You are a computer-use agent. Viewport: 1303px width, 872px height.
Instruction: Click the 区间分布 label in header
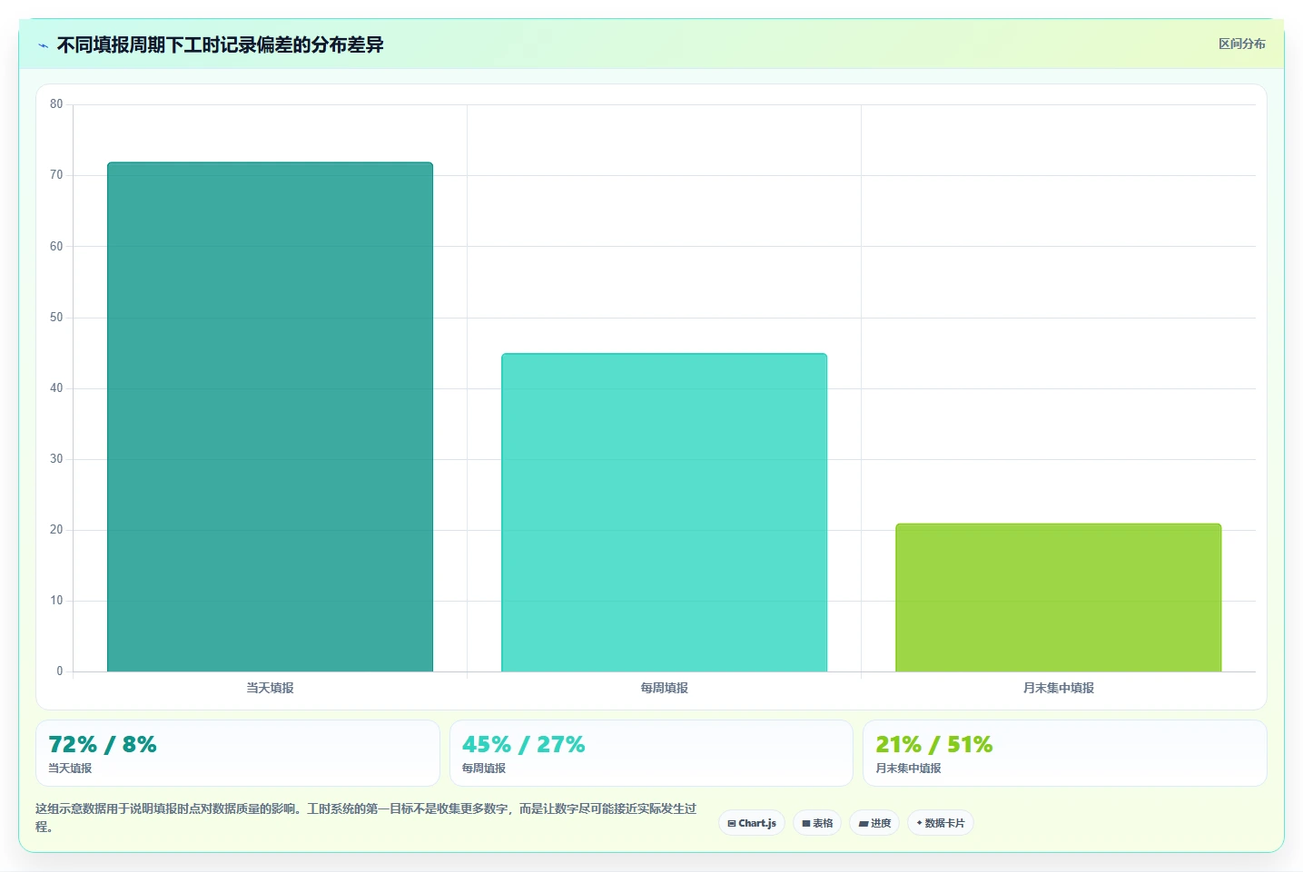tap(1241, 44)
